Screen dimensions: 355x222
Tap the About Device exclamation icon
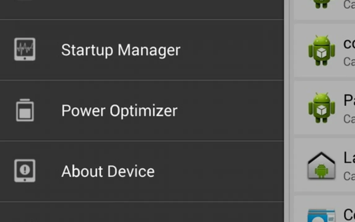pyautogui.click(x=25, y=171)
